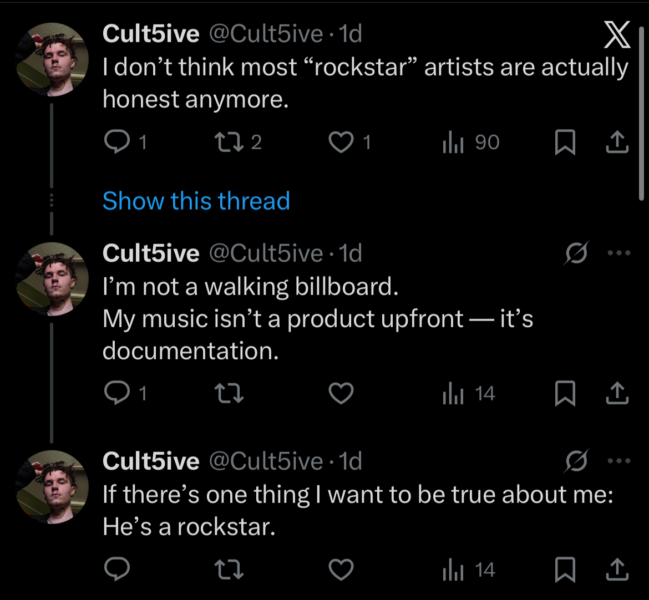Open "Show this thread" link
The width and height of the screenshot is (649, 600).
pyautogui.click(x=196, y=201)
